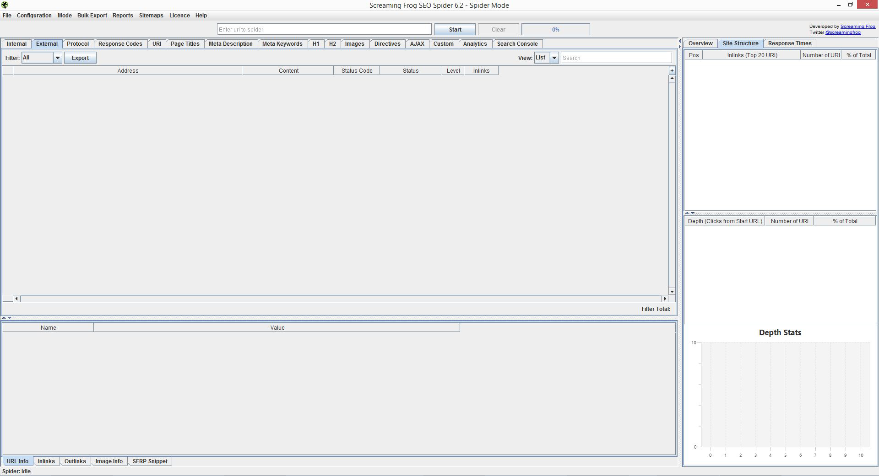Click the Search filter field
The width and height of the screenshot is (879, 476).
click(x=616, y=58)
